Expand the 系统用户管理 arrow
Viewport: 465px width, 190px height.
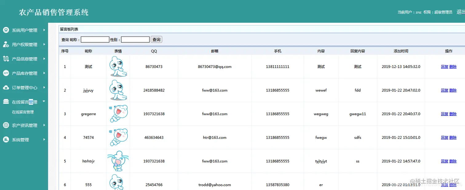[44, 30]
